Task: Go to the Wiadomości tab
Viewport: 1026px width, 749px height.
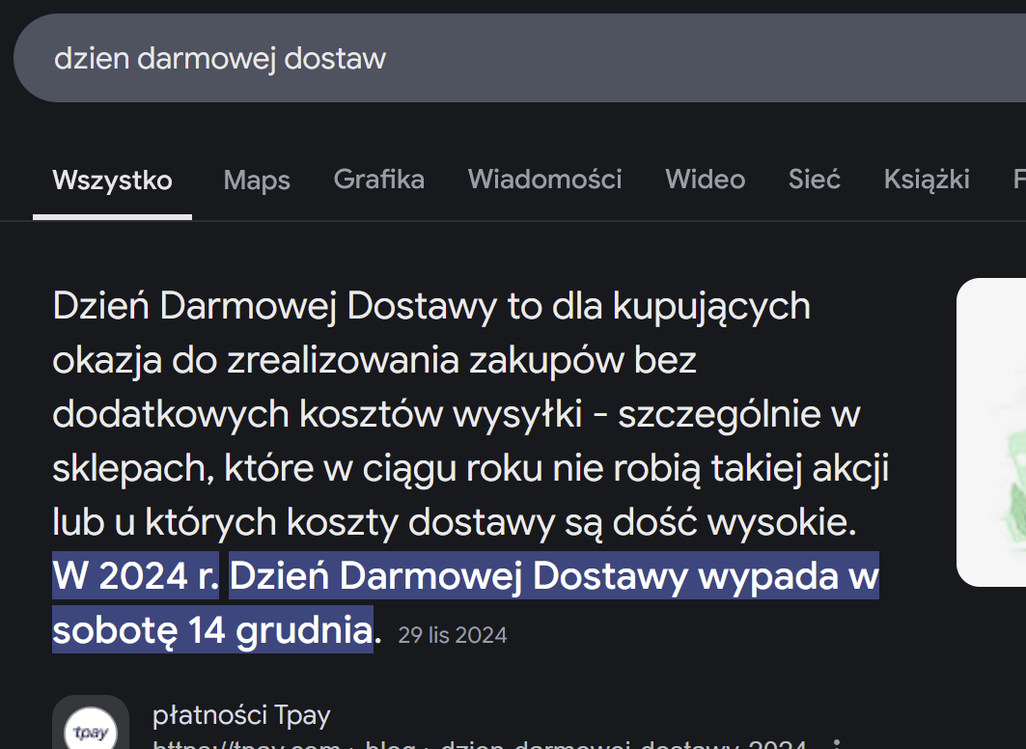Action: (x=544, y=180)
